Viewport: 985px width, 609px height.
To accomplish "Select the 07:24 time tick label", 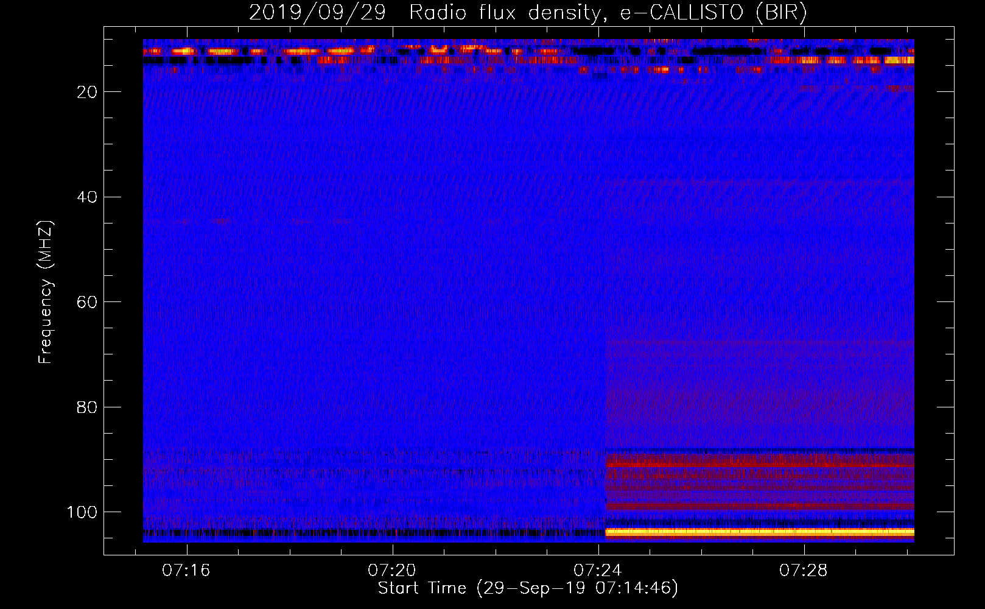I will 598,570.
